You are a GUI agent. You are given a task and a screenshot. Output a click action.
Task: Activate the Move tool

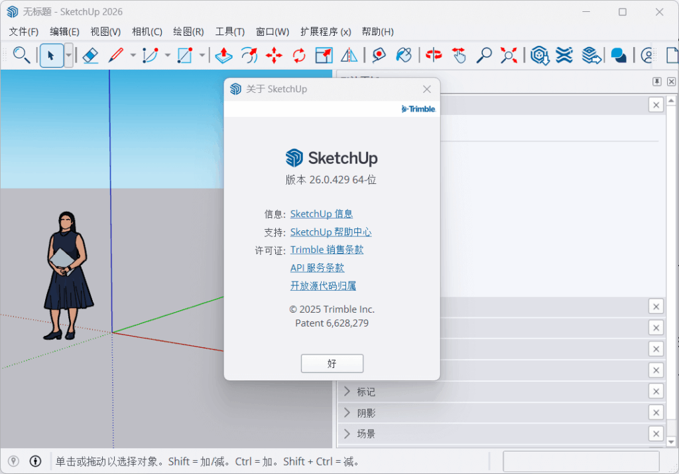274,56
